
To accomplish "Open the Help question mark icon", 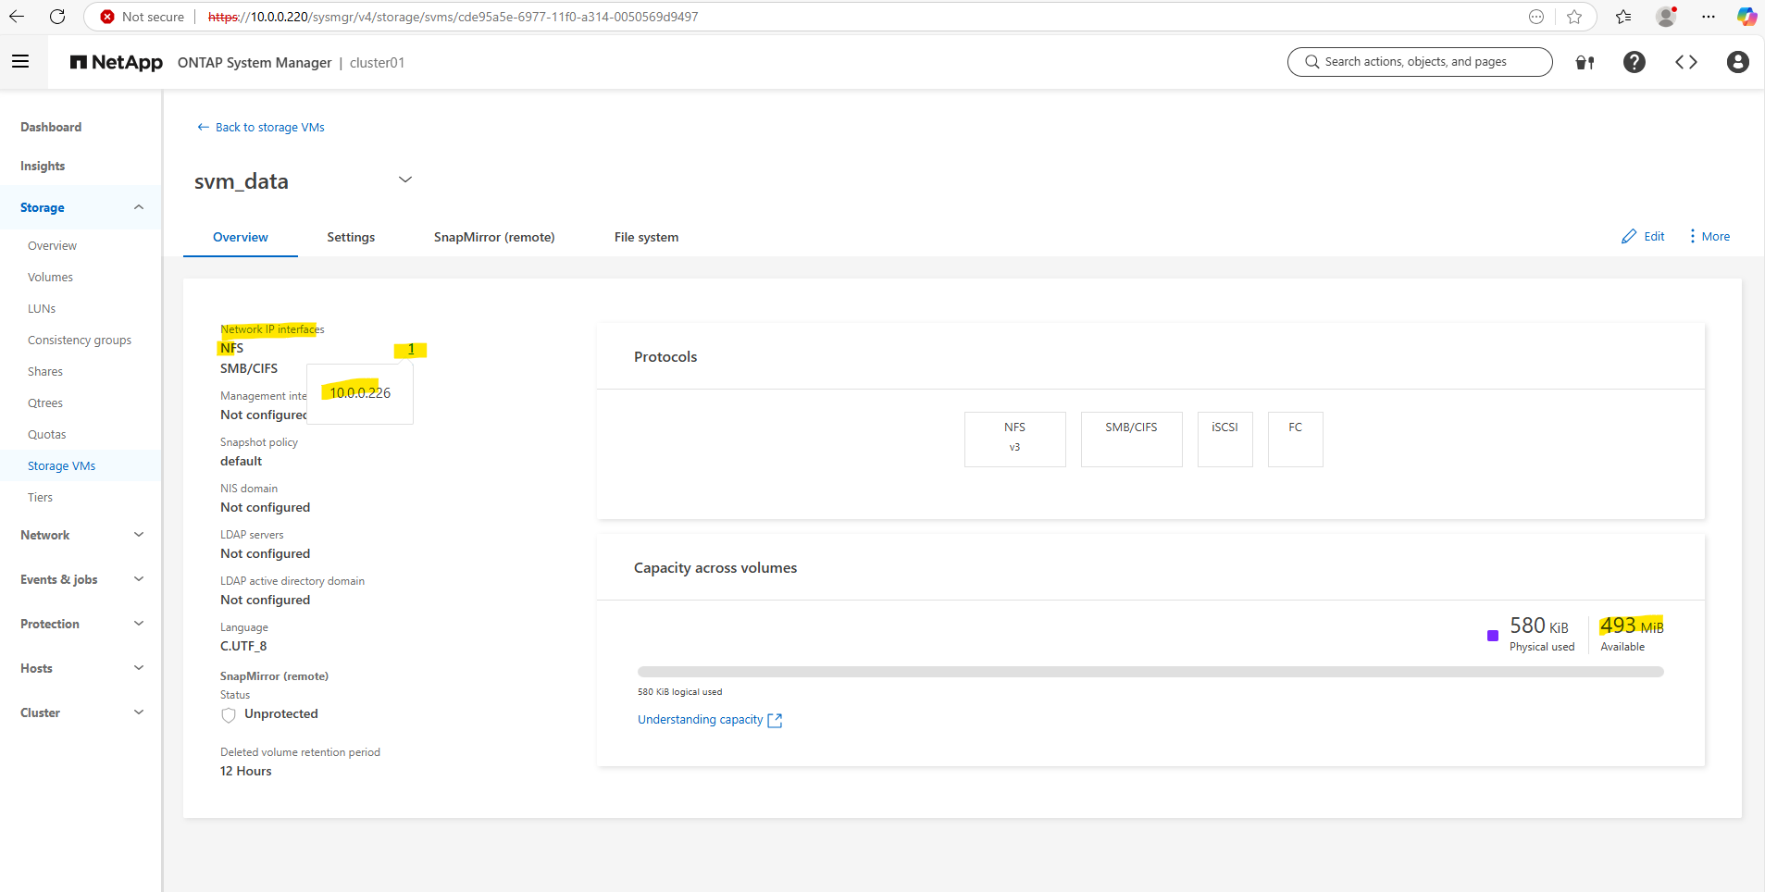I will tap(1634, 62).
